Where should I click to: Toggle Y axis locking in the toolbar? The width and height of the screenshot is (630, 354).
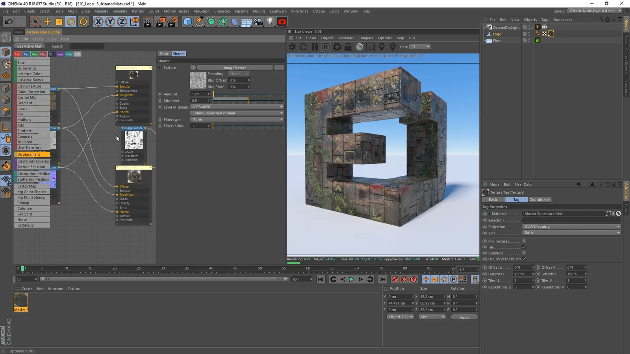(110, 22)
